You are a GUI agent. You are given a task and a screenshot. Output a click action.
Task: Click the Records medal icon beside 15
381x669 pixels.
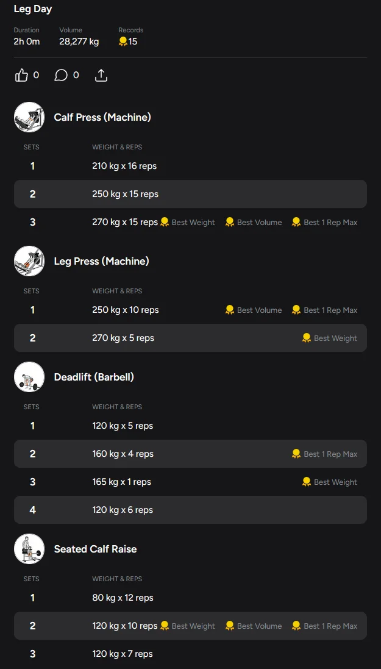point(123,41)
